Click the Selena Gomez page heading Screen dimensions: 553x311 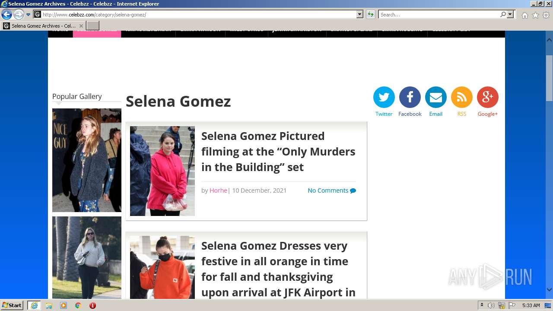tap(178, 102)
